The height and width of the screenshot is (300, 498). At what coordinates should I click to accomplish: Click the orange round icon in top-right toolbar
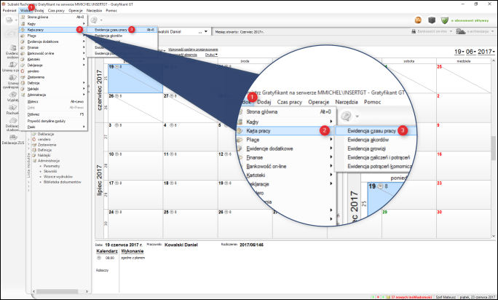pyautogui.click(x=419, y=20)
